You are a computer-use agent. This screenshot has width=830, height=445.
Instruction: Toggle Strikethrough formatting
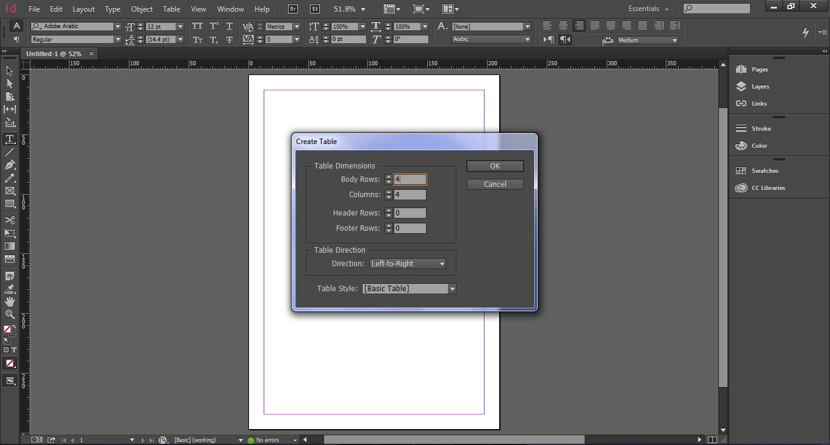click(x=229, y=40)
